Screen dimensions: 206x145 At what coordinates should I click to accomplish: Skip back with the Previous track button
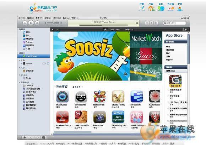click(x=25, y=23)
